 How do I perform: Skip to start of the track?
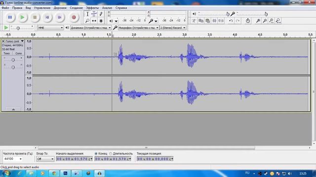pyautogui.click(x=47, y=18)
